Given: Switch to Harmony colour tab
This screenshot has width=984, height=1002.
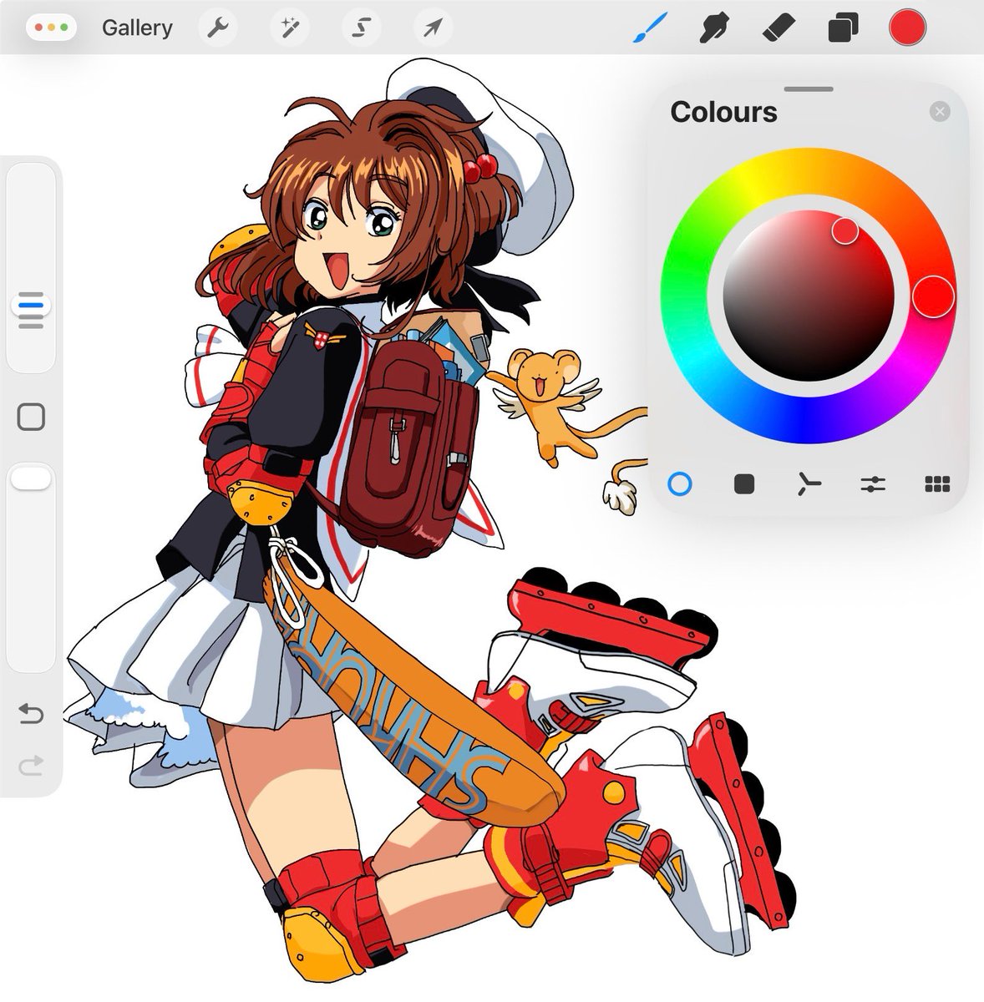Looking at the screenshot, I should click(x=808, y=483).
